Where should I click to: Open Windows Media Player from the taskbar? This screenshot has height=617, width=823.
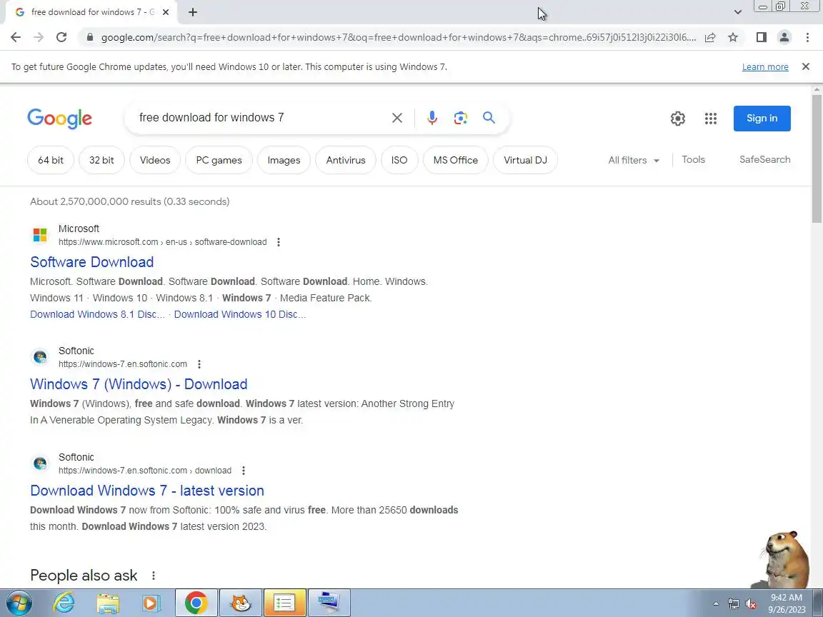[x=151, y=603]
